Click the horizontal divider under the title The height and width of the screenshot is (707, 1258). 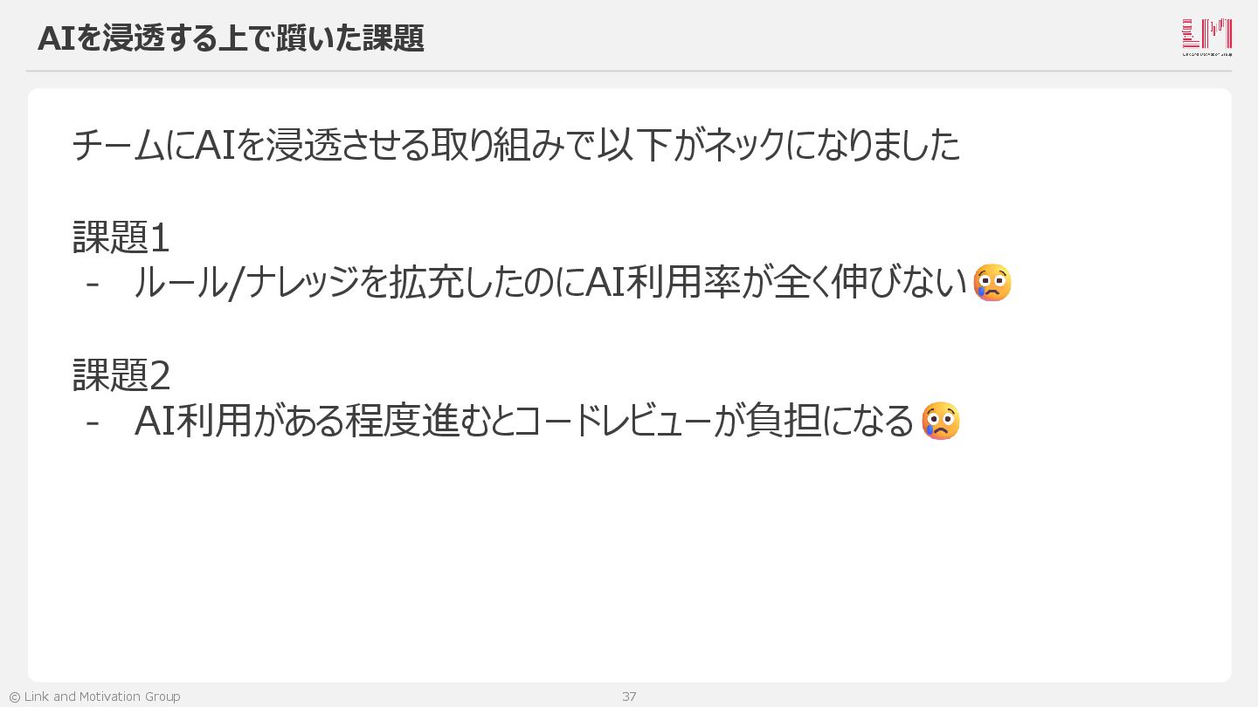(x=629, y=71)
